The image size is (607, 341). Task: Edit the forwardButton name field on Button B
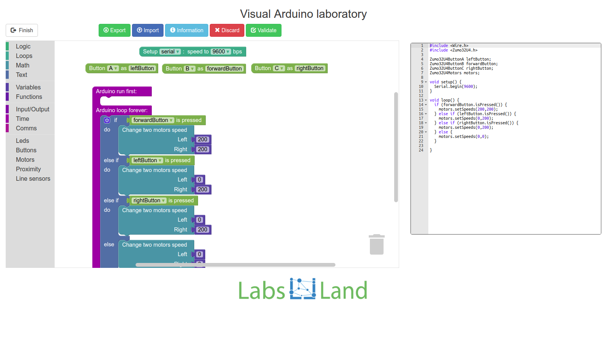point(224,69)
